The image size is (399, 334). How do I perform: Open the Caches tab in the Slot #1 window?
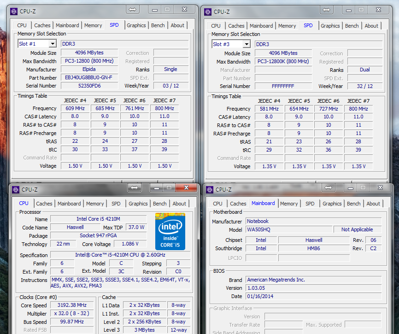coord(42,25)
